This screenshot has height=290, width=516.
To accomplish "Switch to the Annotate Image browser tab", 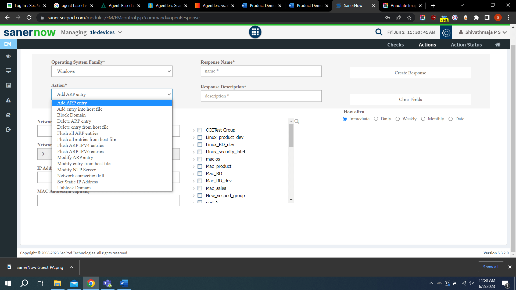I will 402,6.
